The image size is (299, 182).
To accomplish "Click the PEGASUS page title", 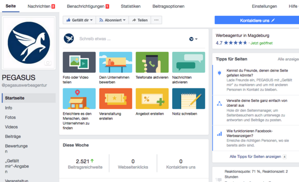I will point(18,77).
